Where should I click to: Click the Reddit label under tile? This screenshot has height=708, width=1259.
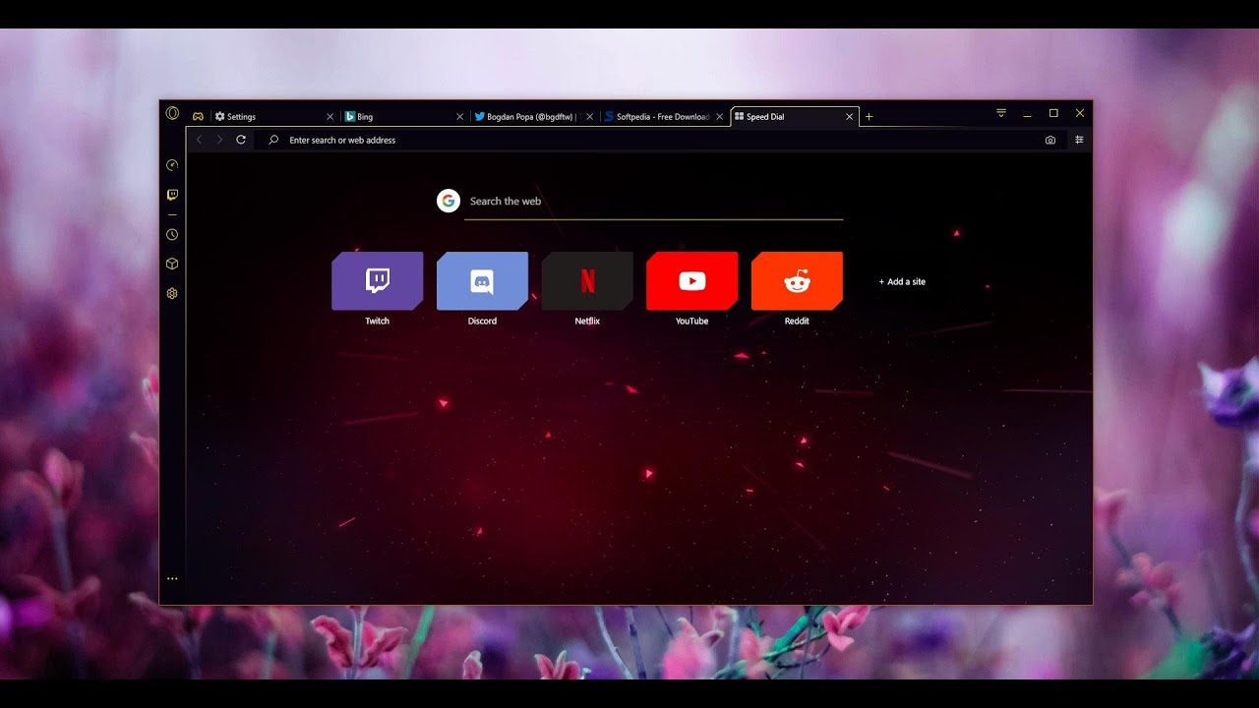tap(797, 321)
